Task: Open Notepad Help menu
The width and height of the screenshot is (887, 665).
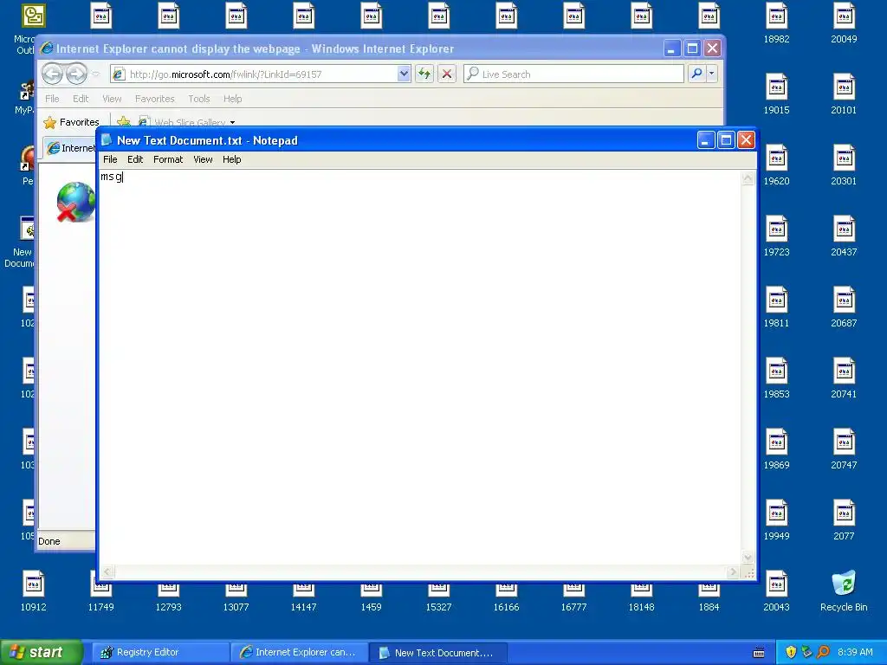Action: 231,159
